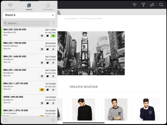Open order filter funnel beside Search
Viewport: 167px width, 125px height.
coord(54,23)
